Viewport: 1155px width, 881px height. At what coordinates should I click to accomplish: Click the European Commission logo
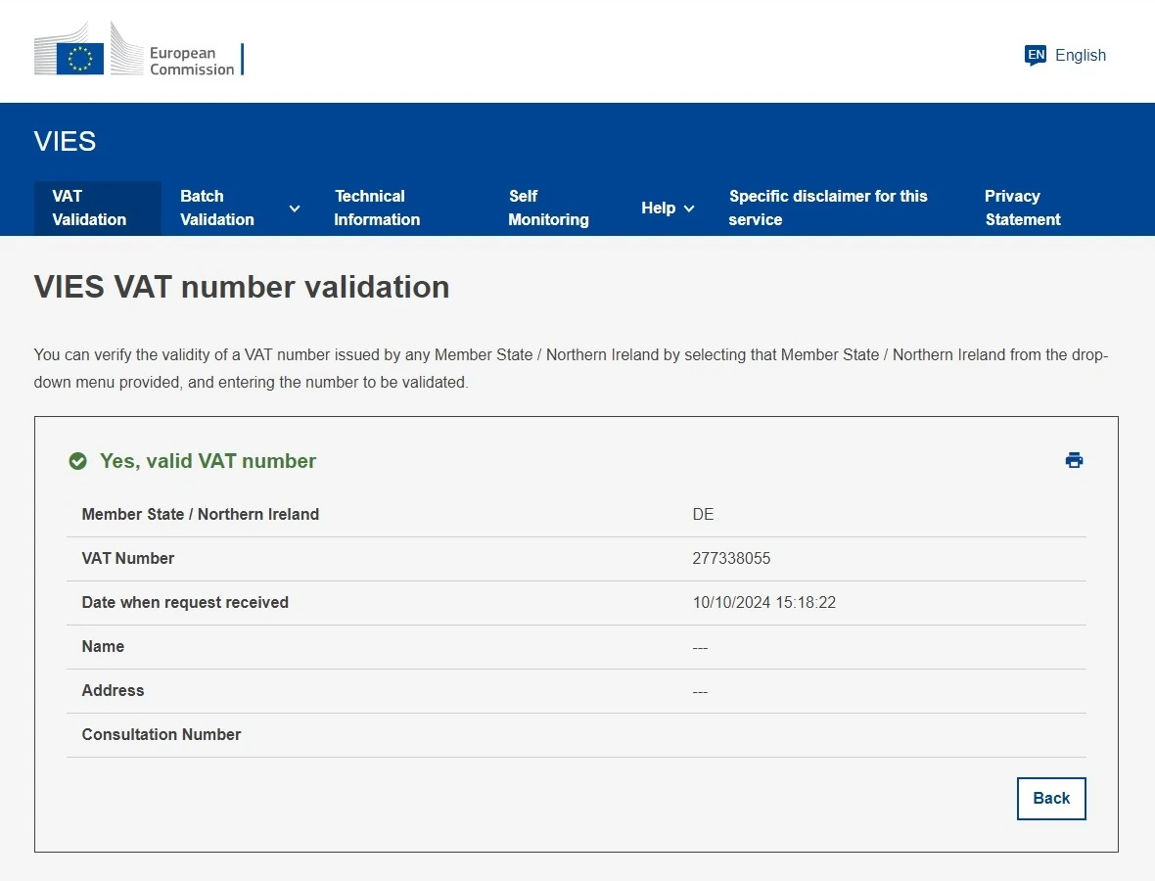pos(137,51)
